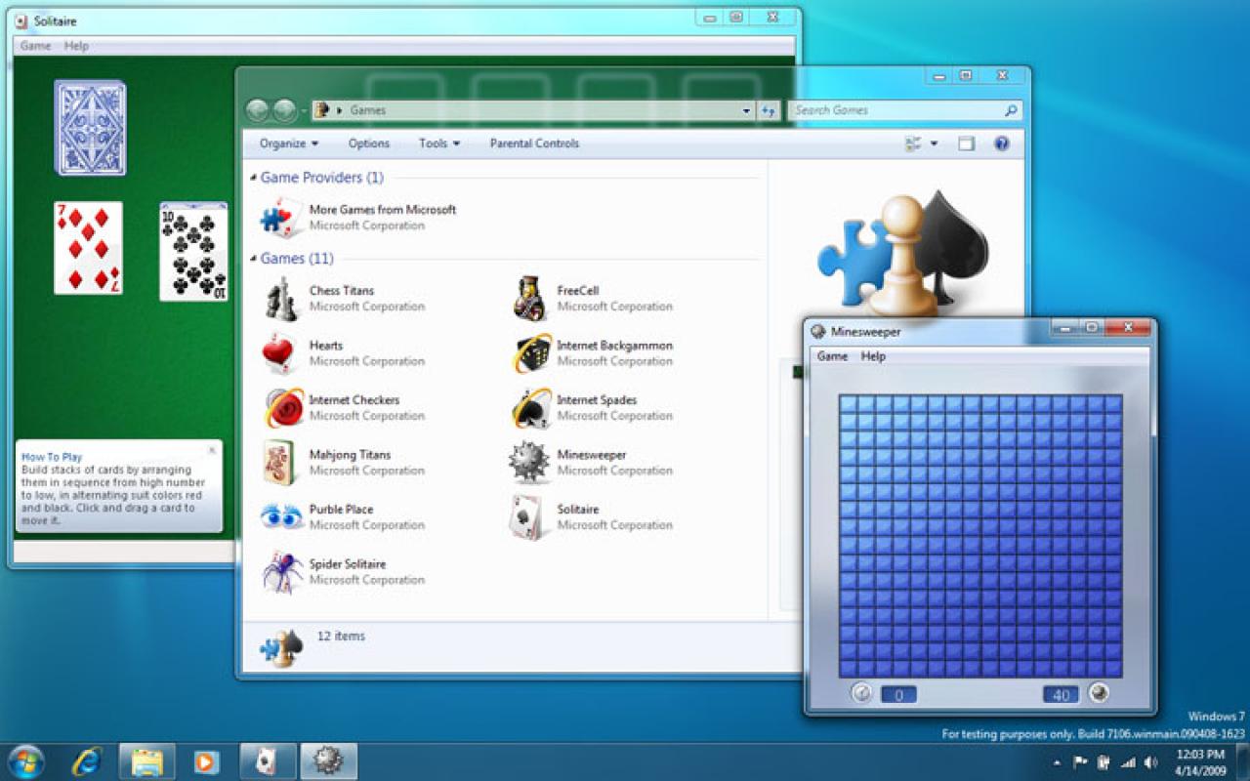Click the Minesweeper mine counter icon
This screenshot has width=1250, height=781.
[1099, 693]
